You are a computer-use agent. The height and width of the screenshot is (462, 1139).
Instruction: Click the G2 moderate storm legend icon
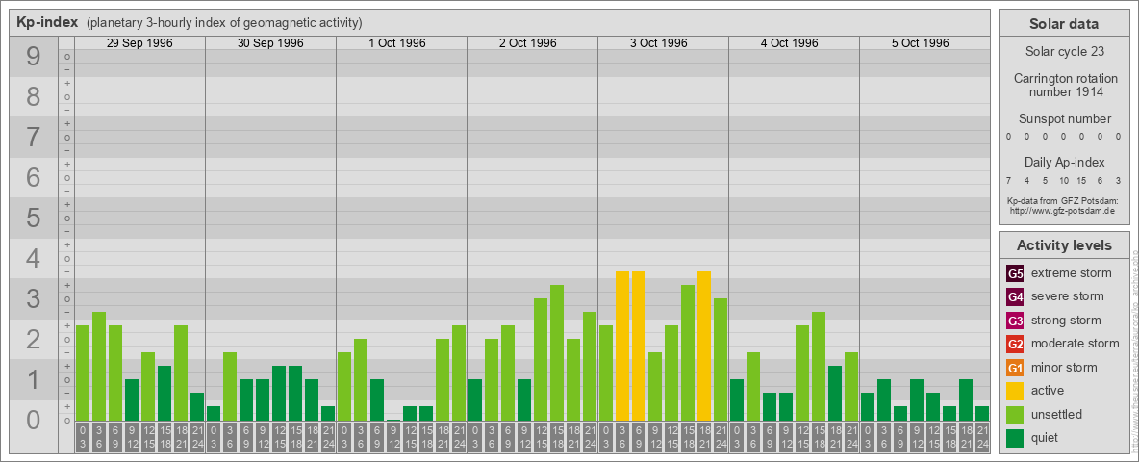tap(1015, 345)
